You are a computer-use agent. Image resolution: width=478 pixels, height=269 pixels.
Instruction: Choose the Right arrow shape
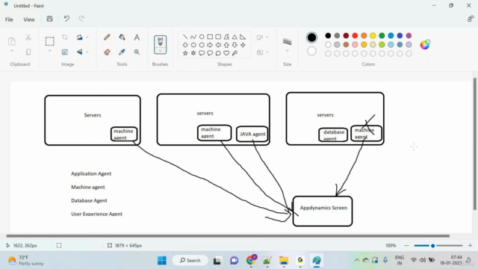click(210, 45)
